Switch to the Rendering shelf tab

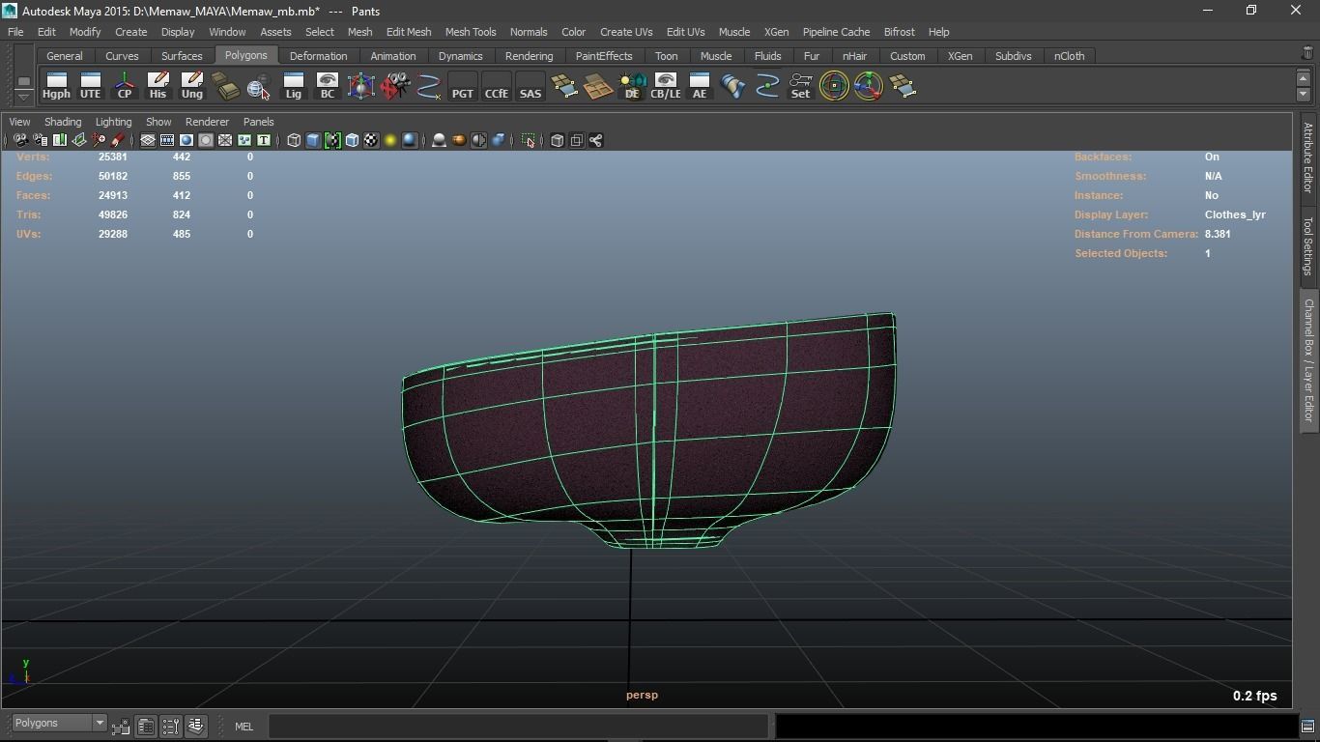click(529, 56)
